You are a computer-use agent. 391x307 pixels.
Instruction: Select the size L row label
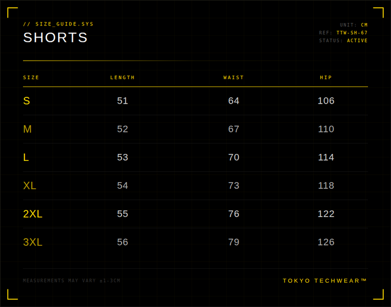[x=26, y=157]
